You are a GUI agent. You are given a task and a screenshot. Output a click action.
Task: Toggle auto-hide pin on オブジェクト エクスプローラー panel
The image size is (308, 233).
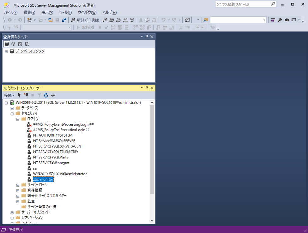147,88
